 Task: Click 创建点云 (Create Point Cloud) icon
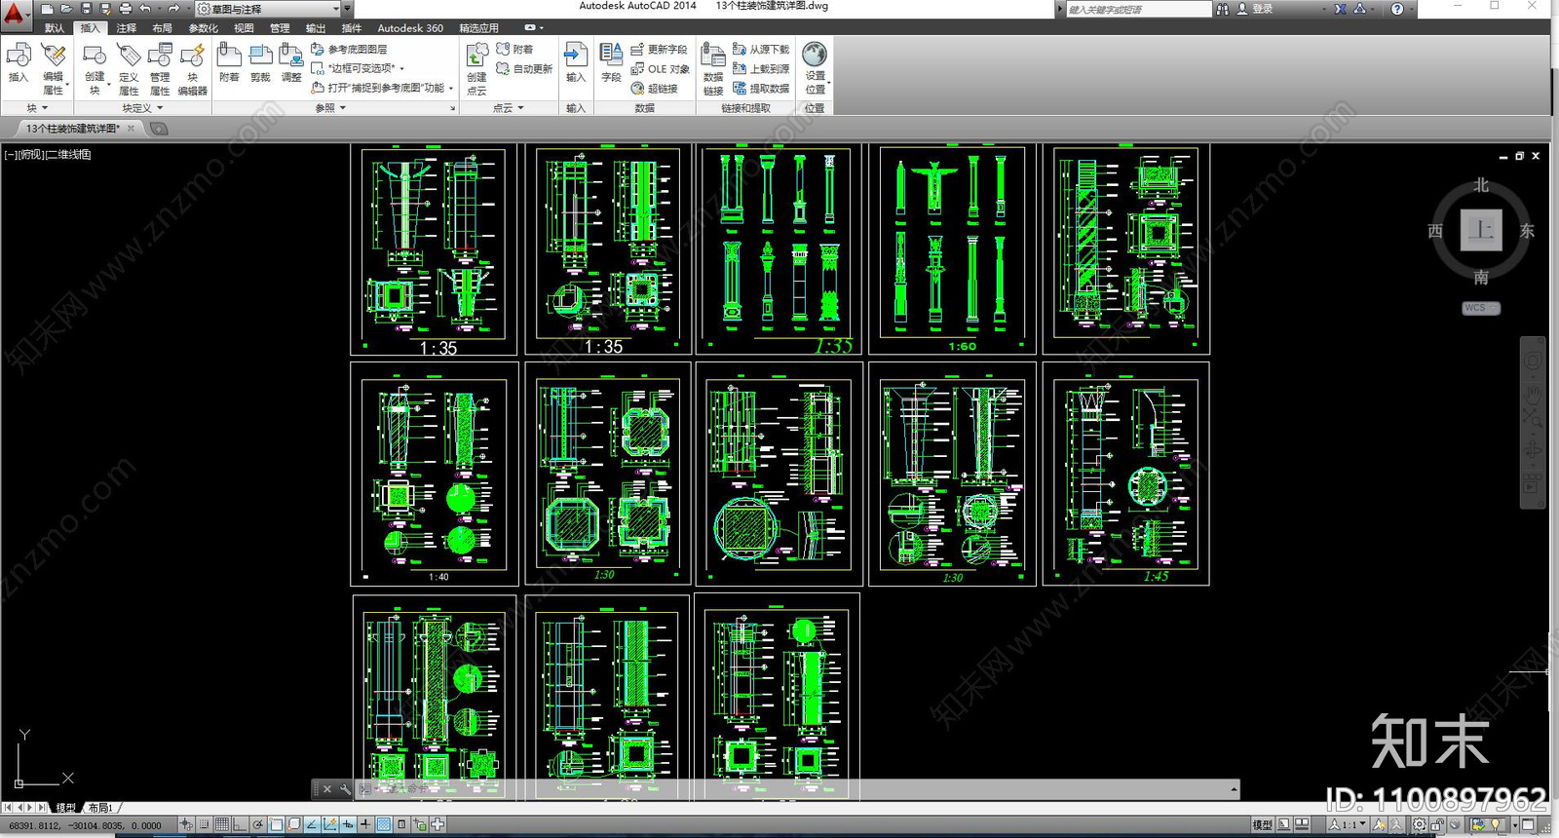476,69
